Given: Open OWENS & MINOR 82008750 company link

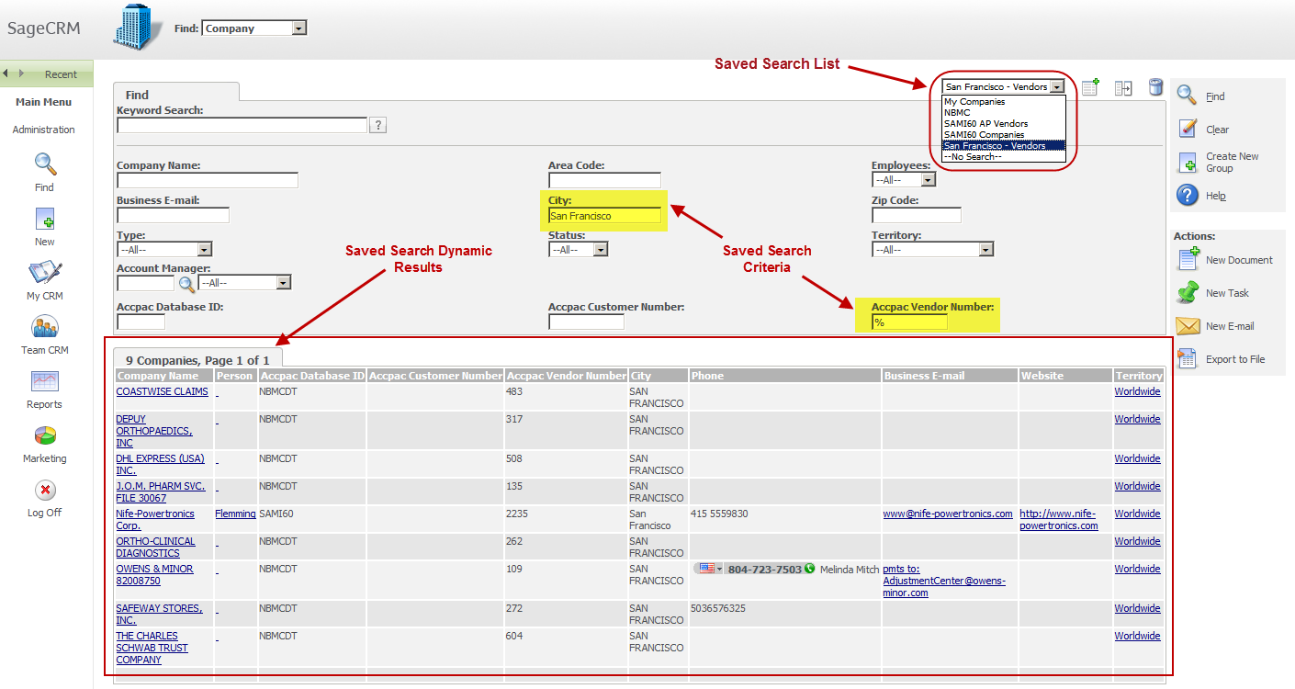Looking at the screenshot, I should point(154,574).
